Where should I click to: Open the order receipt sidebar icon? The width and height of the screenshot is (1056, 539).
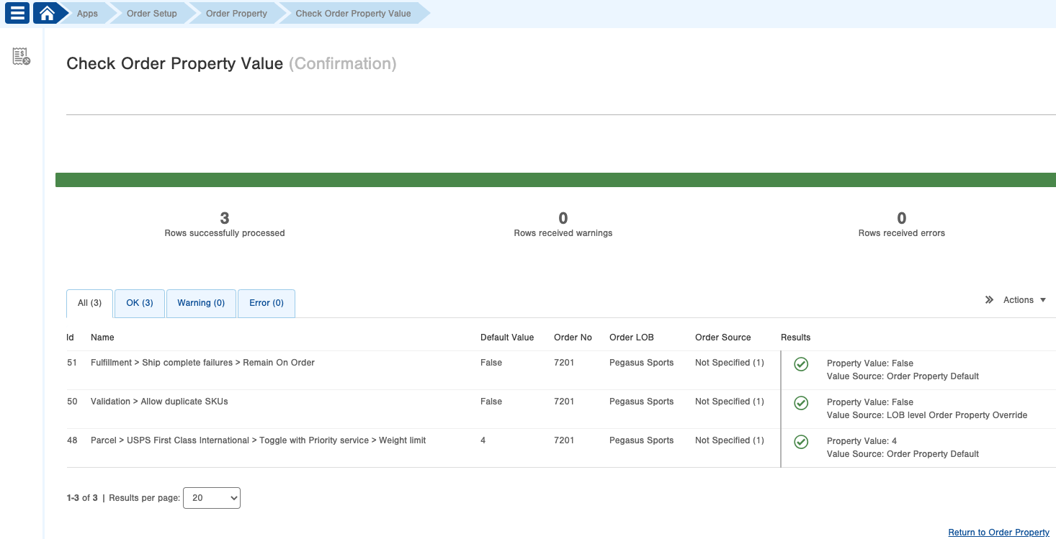tap(22, 56)
